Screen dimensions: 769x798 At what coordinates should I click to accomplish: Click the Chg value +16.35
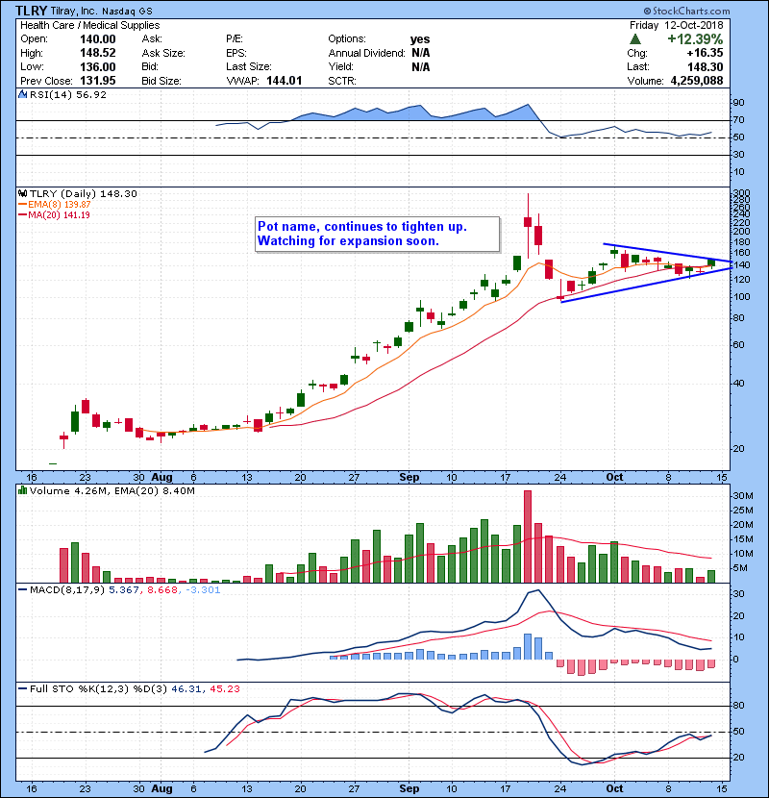point(705,53)
